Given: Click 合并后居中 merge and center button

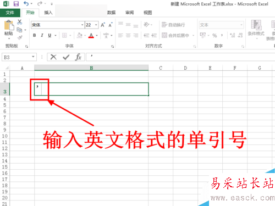Looking at the screenshot, I should coord(175,35).
